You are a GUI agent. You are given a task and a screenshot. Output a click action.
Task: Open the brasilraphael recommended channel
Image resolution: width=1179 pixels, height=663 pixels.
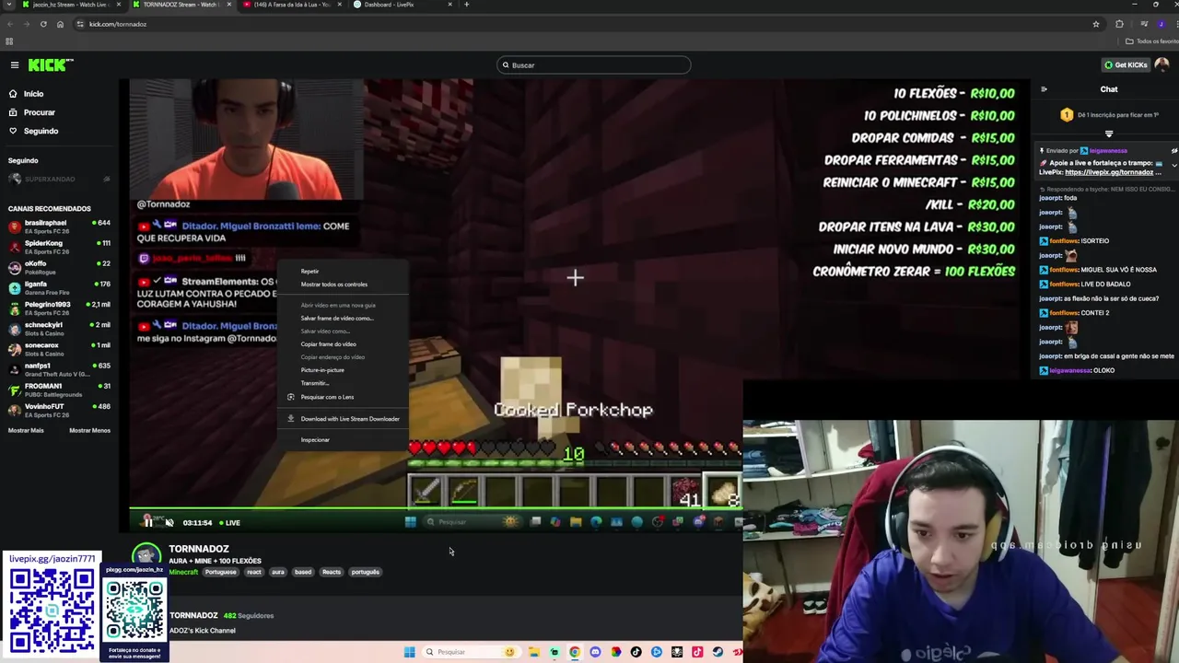pyautogui.click(x=59, y=227)
